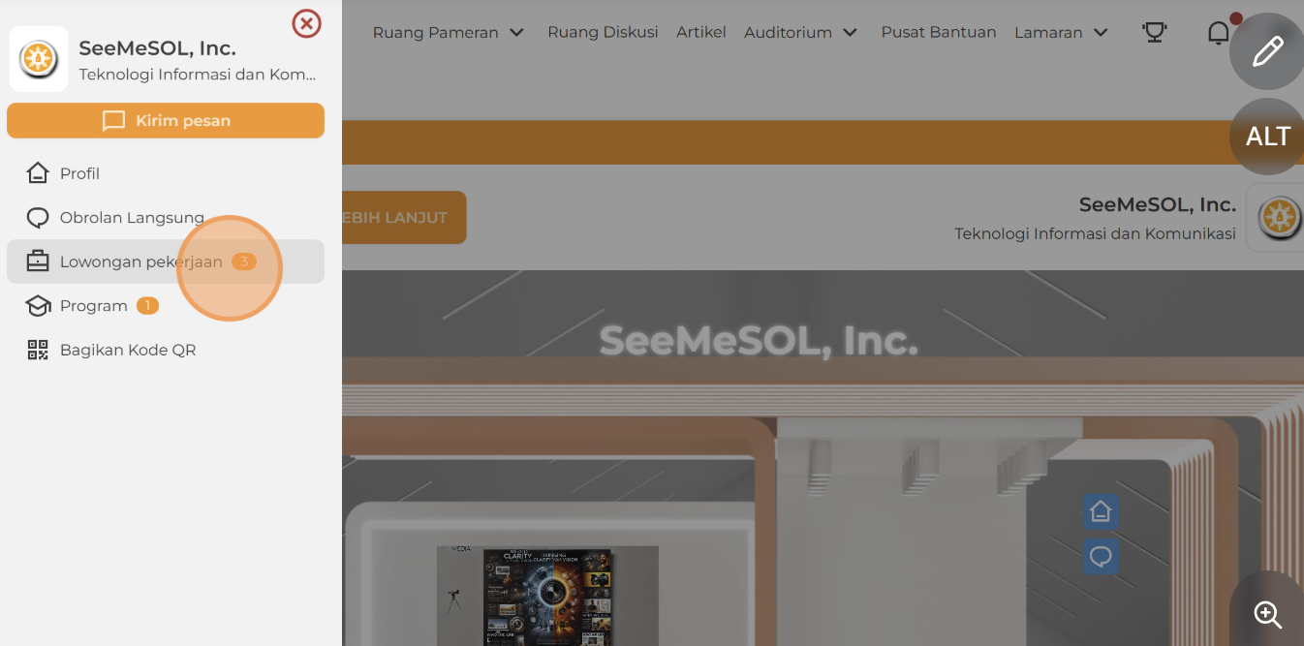The image size is (1304, 646).
Task: Open the trophy leaderboard icon
Action: [1154, 32]
